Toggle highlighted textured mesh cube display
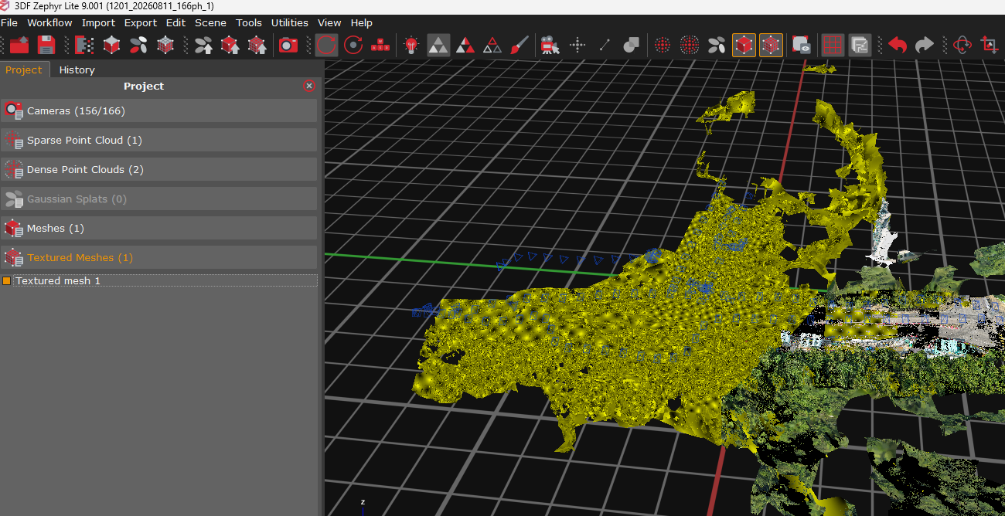Viewport: 1005px width, 516px height. click(771, 45)
